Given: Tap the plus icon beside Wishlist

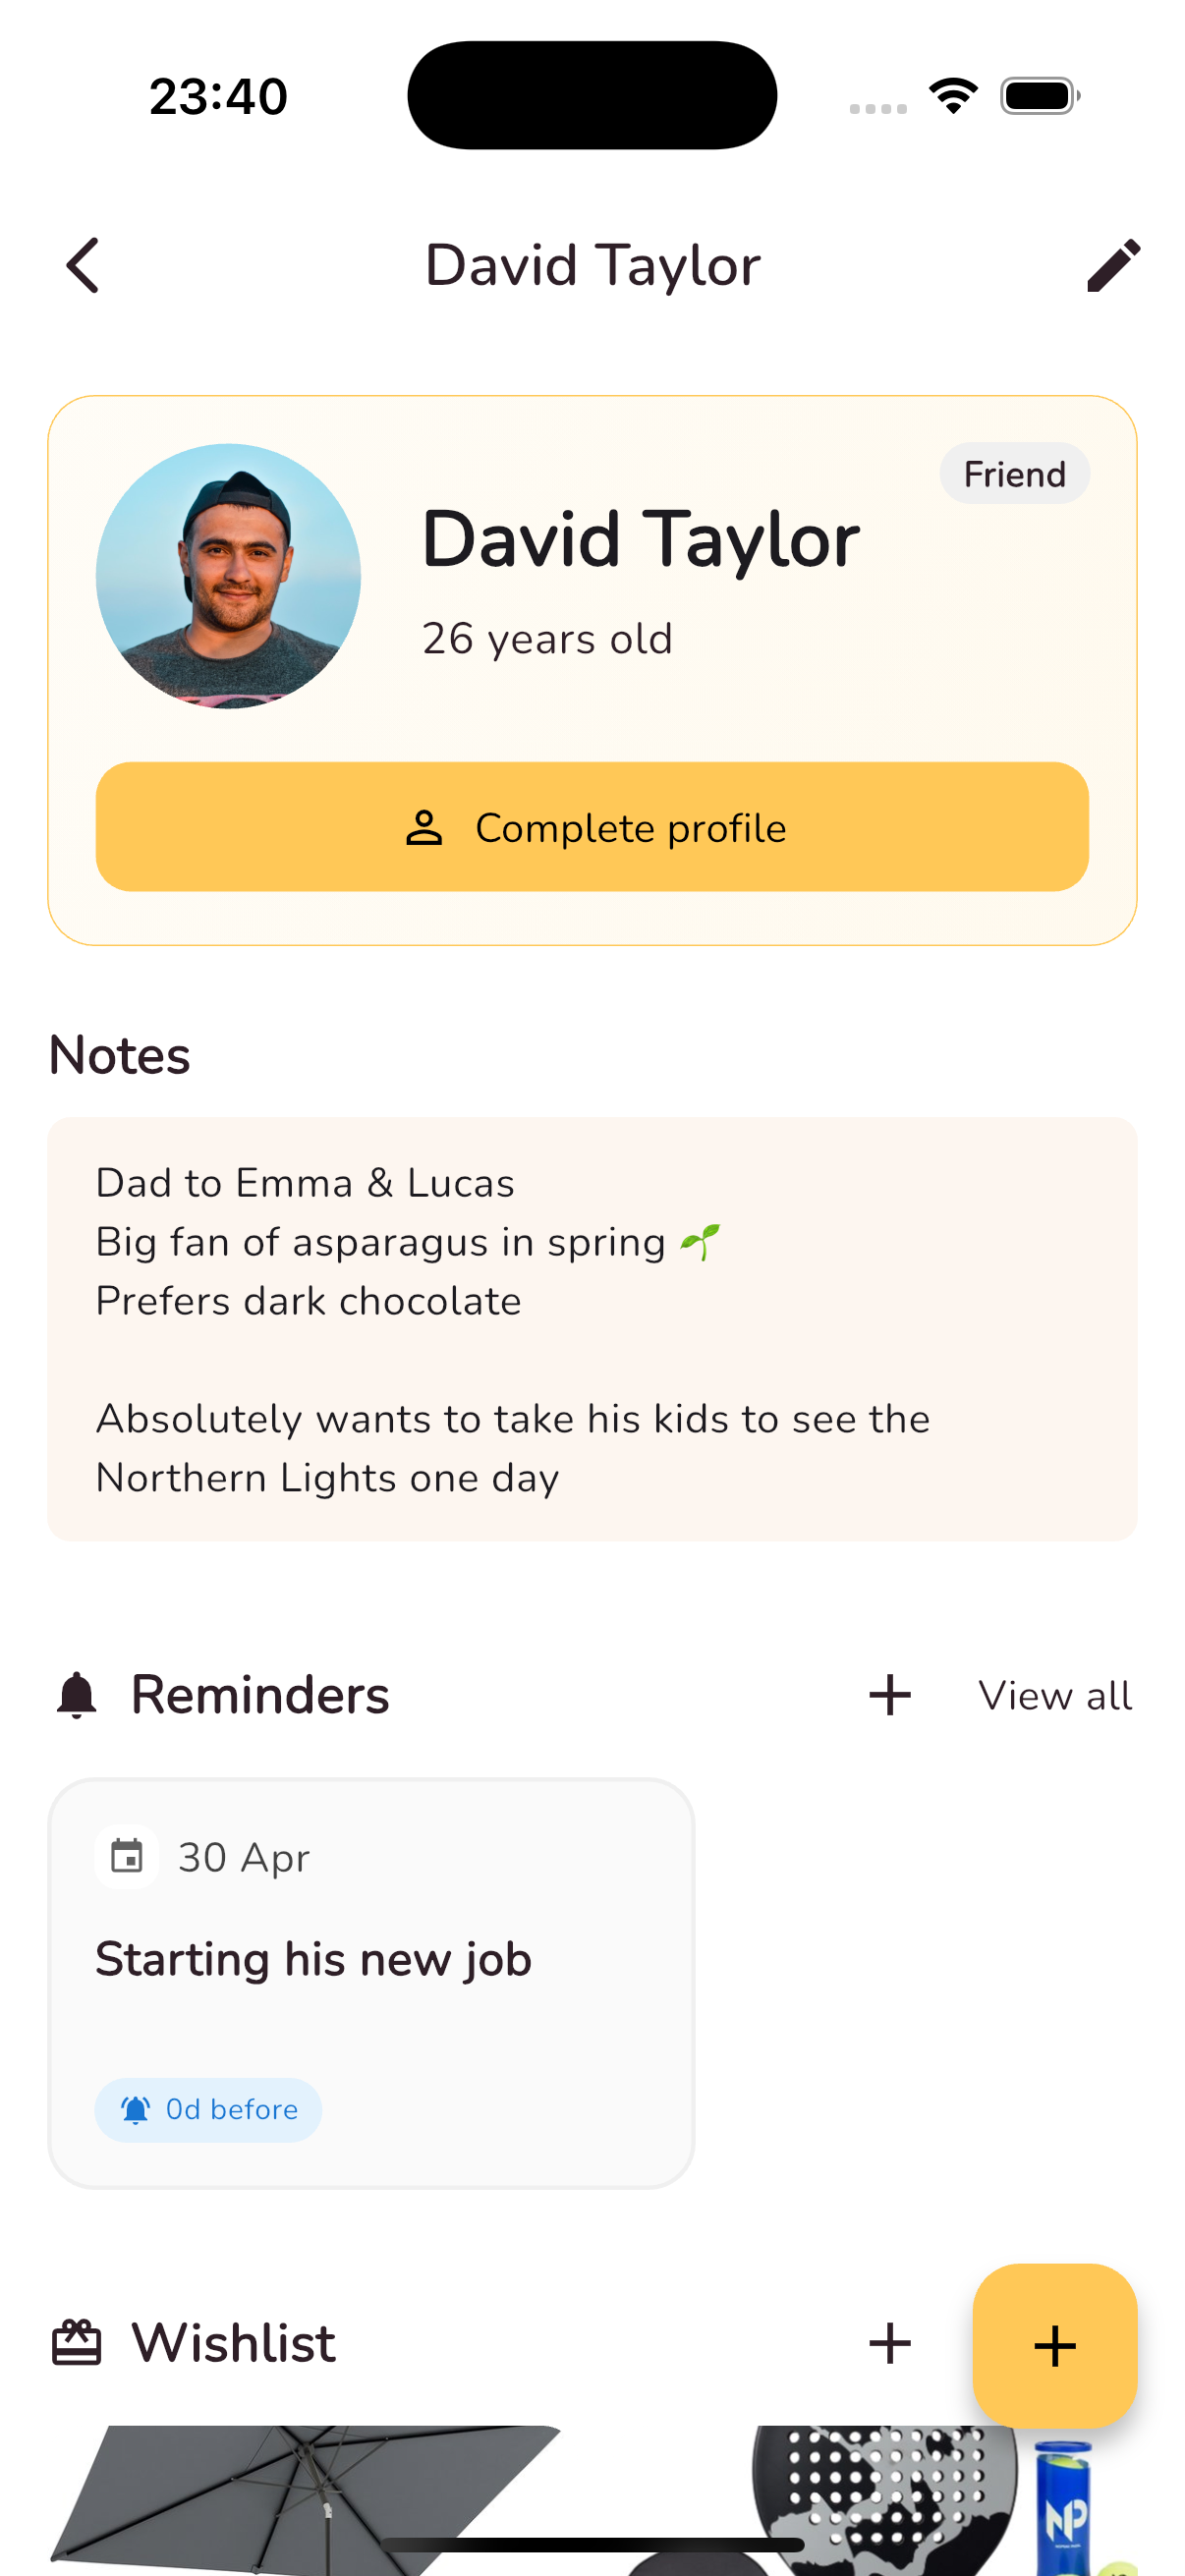Looking at the screenshot, I should 889,2343.
